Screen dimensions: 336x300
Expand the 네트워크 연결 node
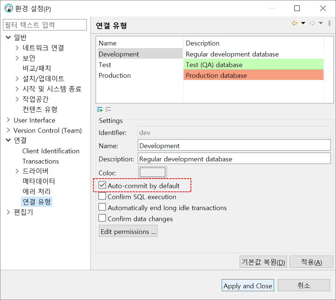click(x=17, y=48)
